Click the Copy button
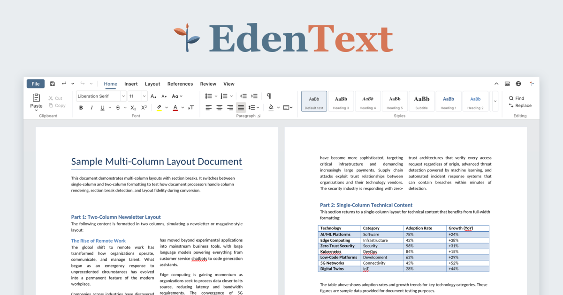The height and width of the screenshot is (295, 563). tap(57, 105)
